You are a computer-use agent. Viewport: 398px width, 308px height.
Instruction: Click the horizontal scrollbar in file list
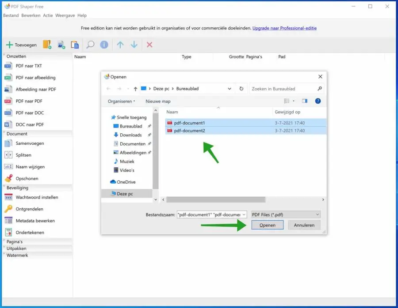pos(216,199)
